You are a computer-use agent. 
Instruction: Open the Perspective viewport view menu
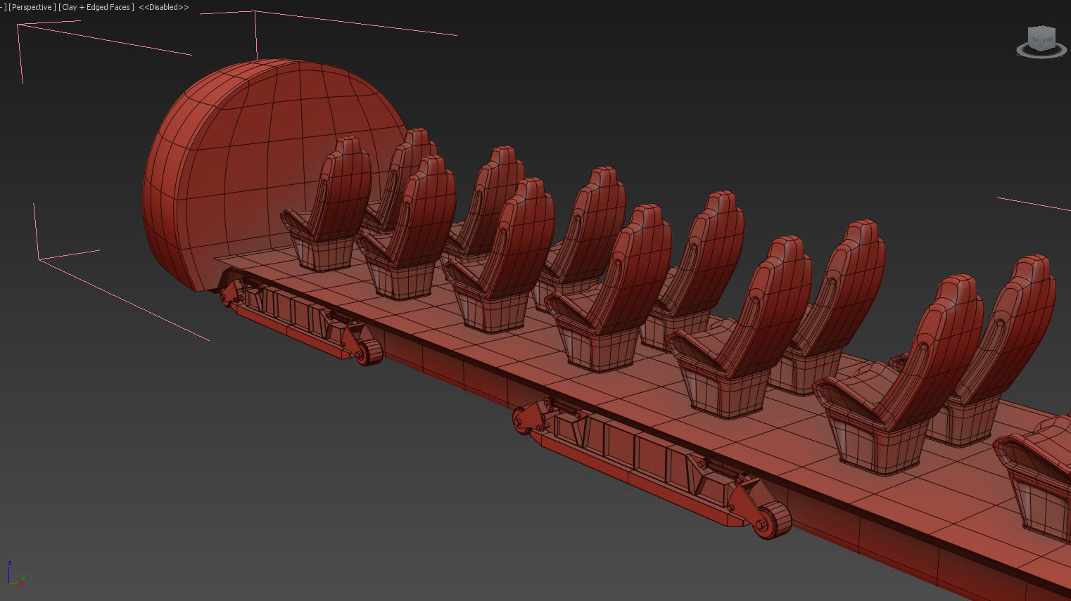32,7
